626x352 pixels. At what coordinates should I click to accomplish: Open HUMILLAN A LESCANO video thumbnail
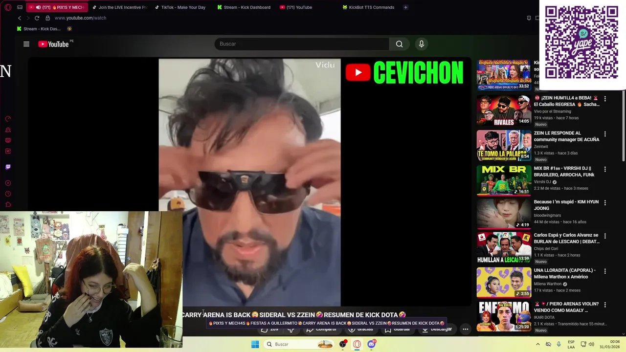click(504, 247)
